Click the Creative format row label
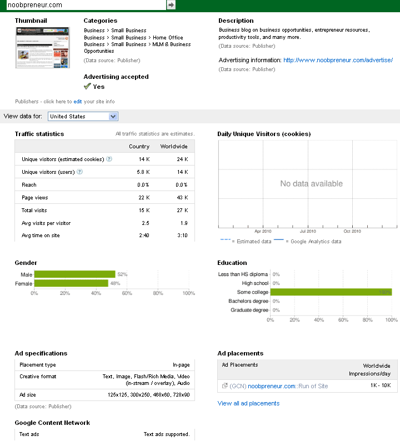Image resolution: width=400 pixels, height=441 pixels. pyautogui.click(x=38, y=377)
